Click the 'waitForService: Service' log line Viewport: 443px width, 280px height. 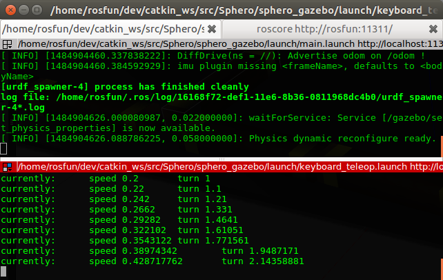(221, 118)
